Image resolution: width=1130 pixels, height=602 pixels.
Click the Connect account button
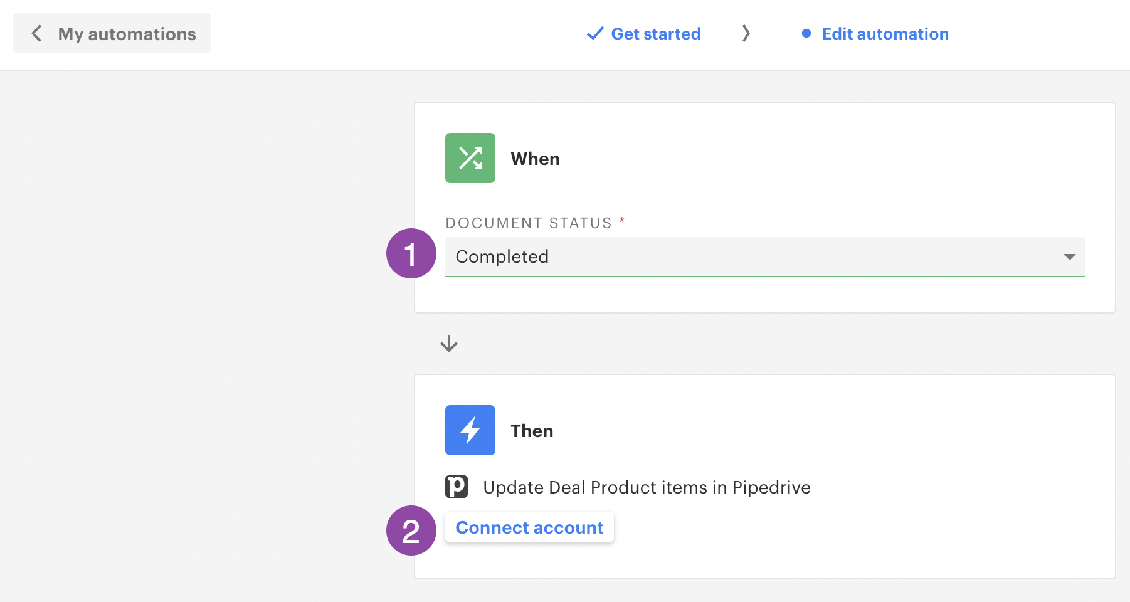(529, 527)
